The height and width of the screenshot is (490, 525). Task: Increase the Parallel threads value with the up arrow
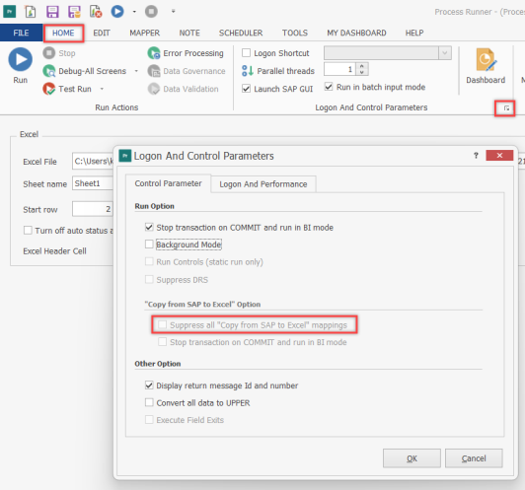(362, 66)
